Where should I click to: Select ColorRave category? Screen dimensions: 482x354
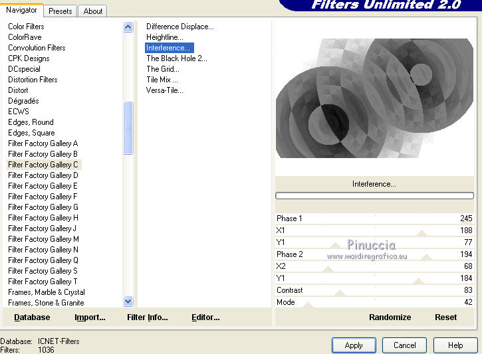[x=25, y=37]
